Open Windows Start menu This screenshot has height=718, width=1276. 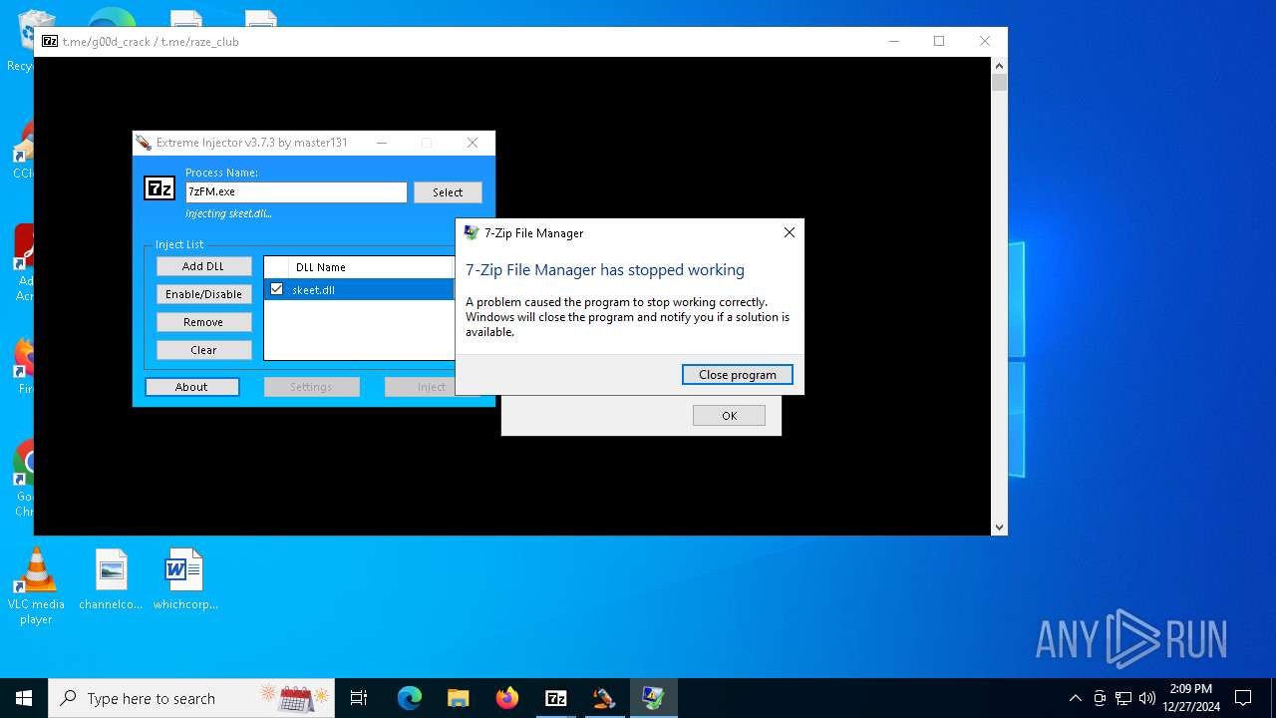(x=24, y=698)
